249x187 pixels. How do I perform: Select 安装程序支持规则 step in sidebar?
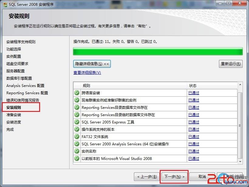21,42
